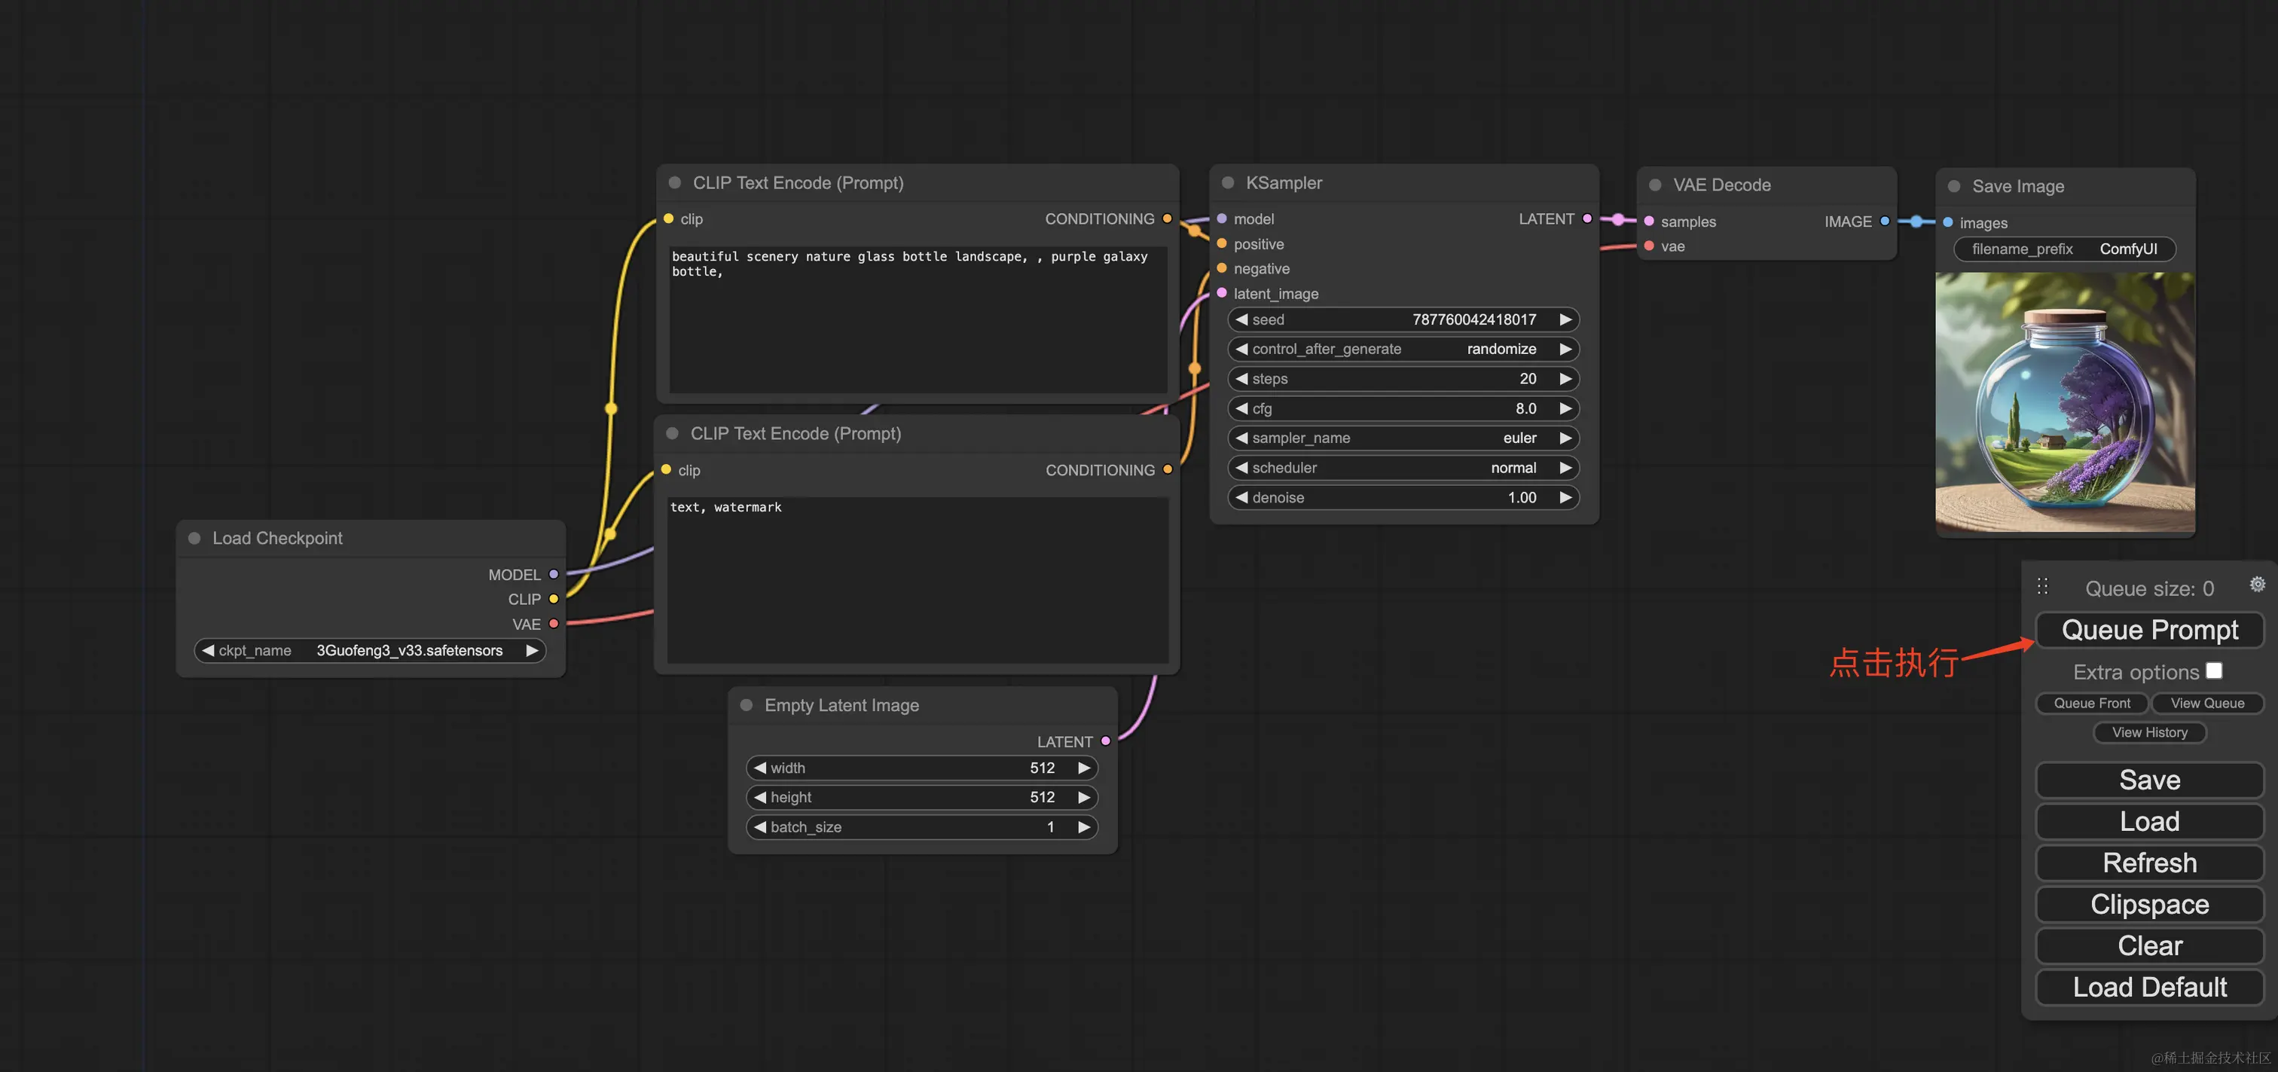The width and height of the screenshot is (2278, 1072).
Task: Click the drag handle dots beside Queue size
Action: (2042, 586)
